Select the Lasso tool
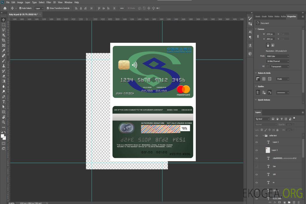This screenshot has height=204, width=306. tap(3, 30)
